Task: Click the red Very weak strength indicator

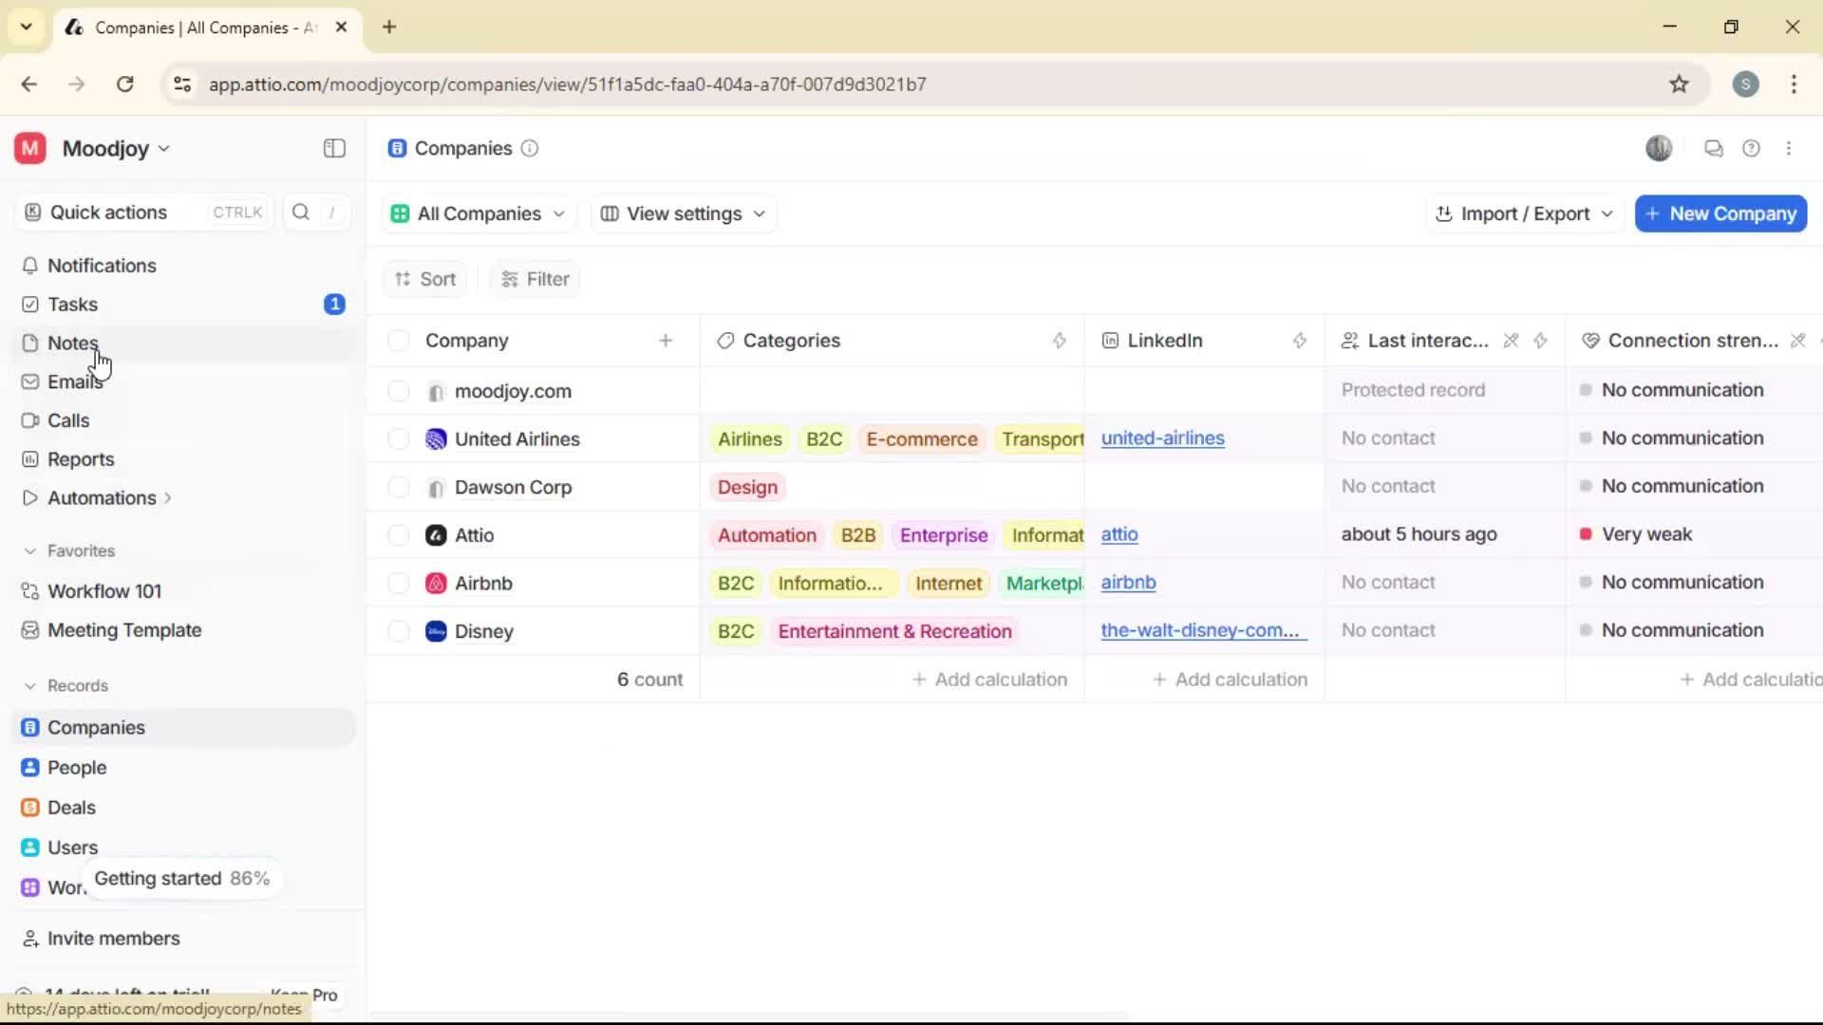Action: pyautogui.click(x=1585, y=534)
